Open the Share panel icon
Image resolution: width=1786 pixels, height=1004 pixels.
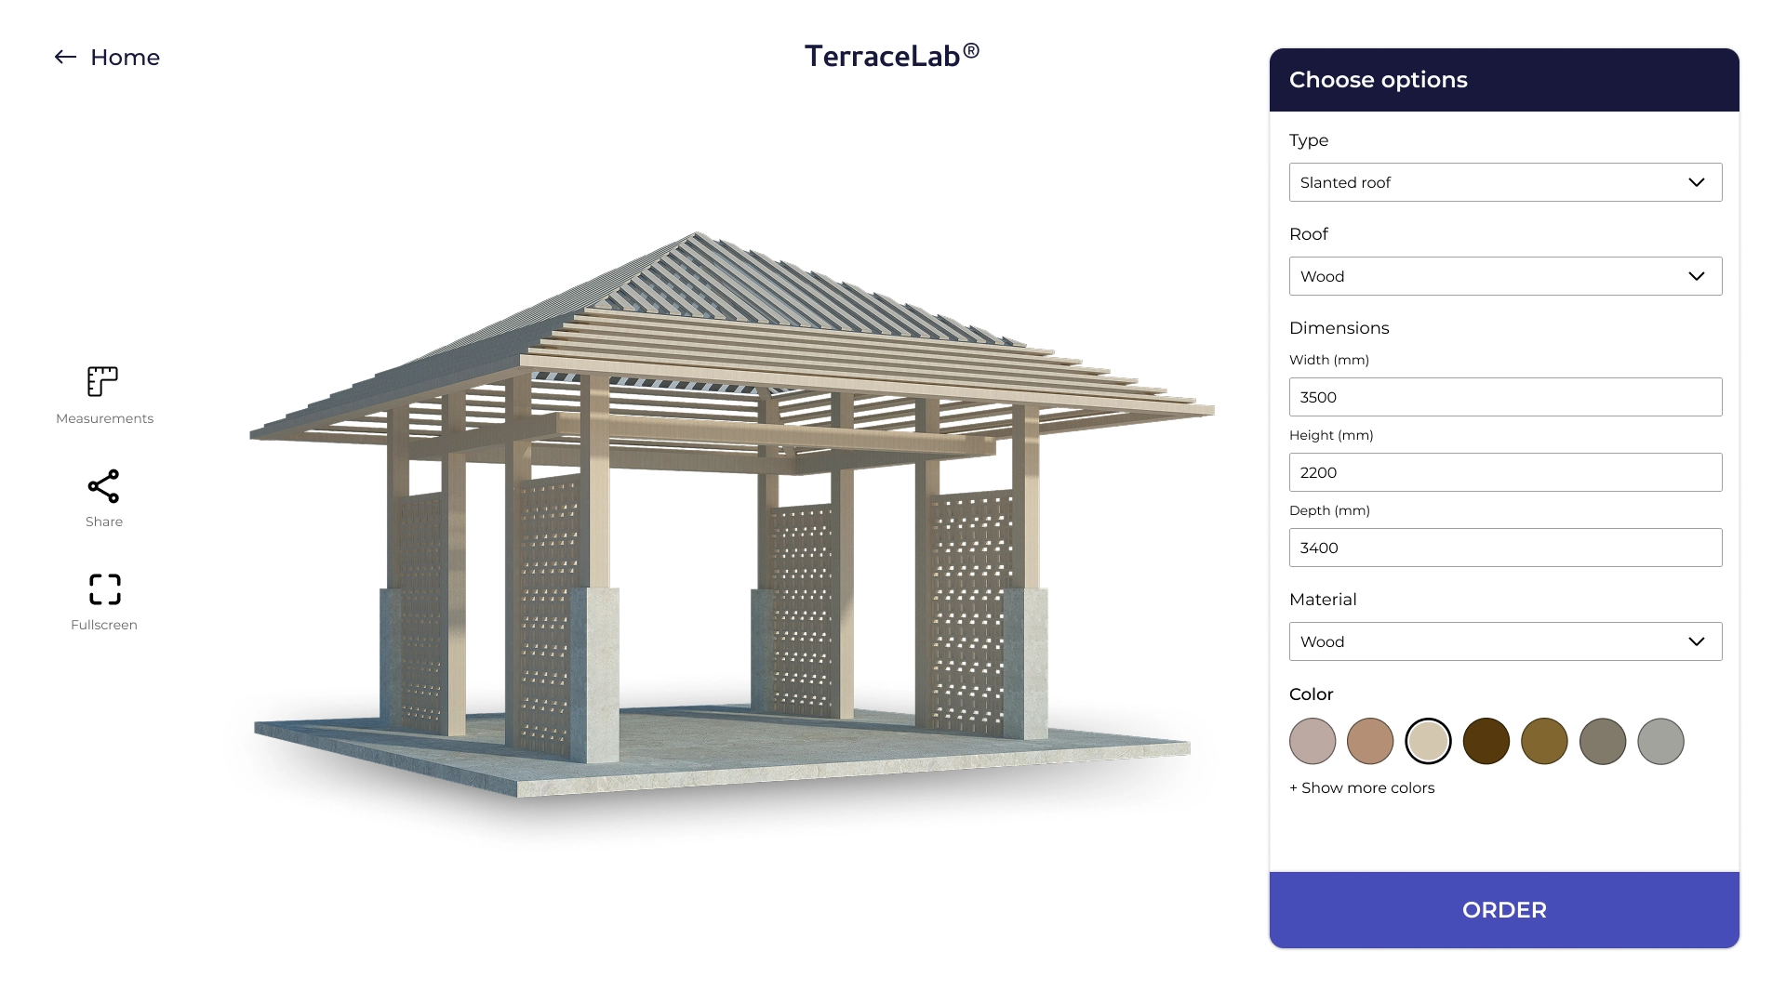pyautogui.click(x=103, y=485)
